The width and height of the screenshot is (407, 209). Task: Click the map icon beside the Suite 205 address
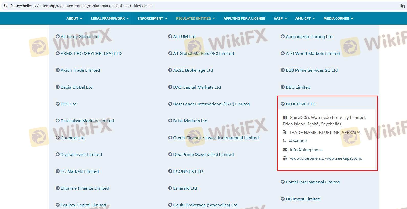tap(285, 117)
